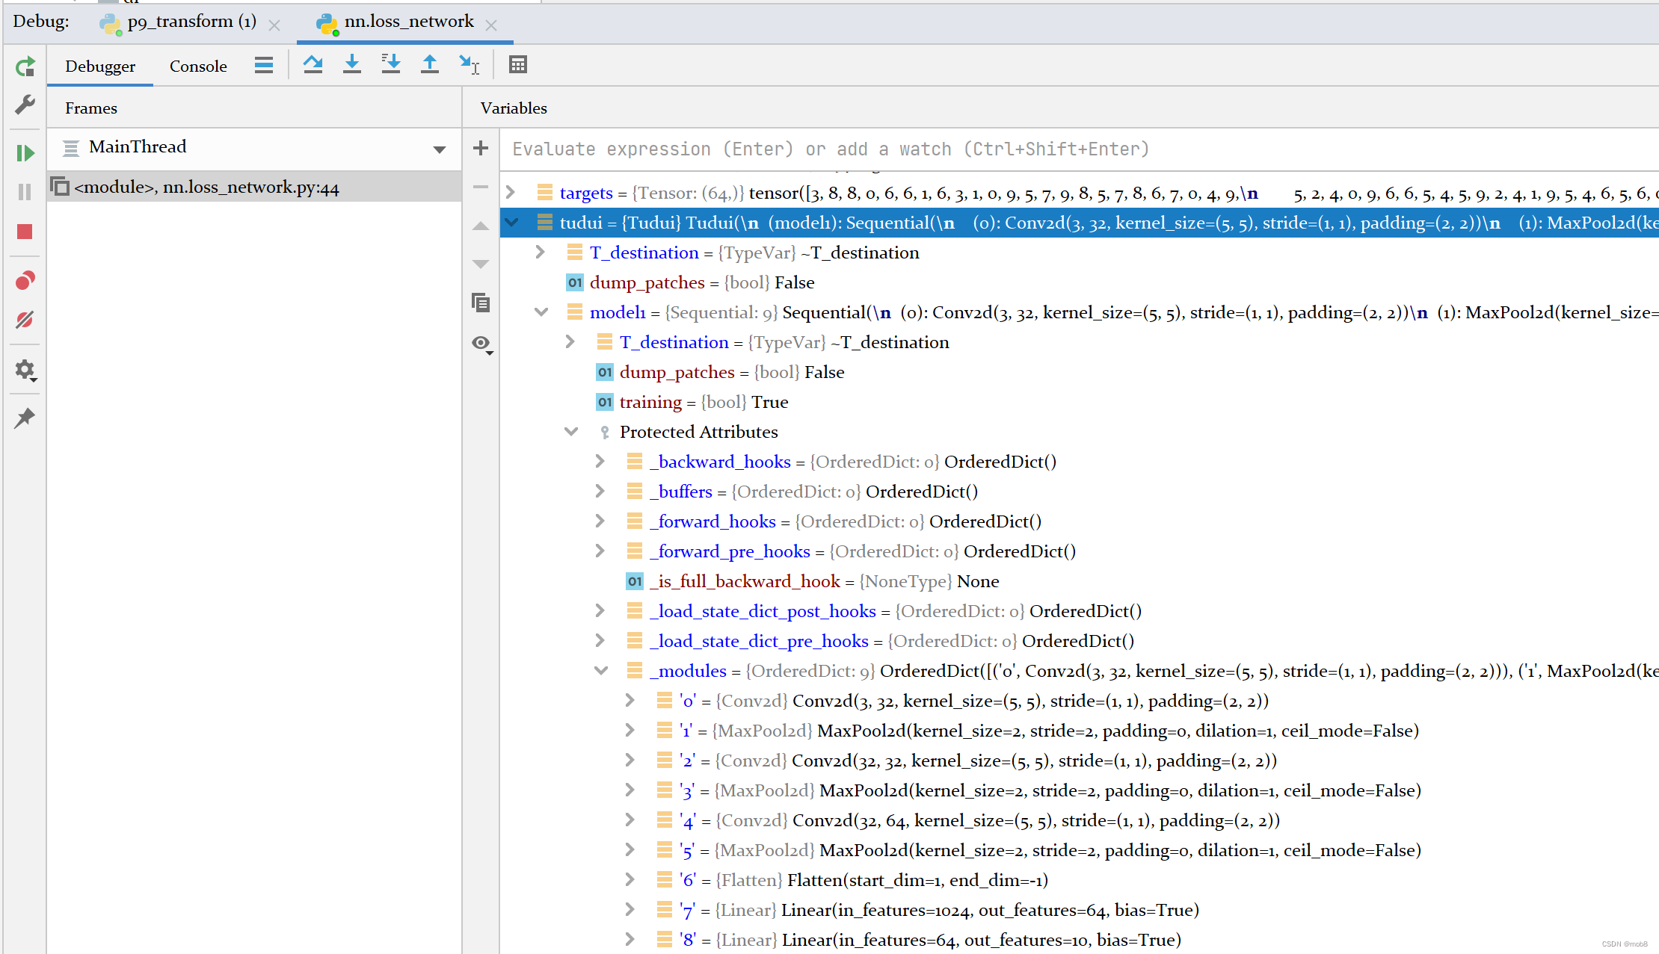
Task: Toggle the watches eye icon in variables
Action: (x=481, y=344)
